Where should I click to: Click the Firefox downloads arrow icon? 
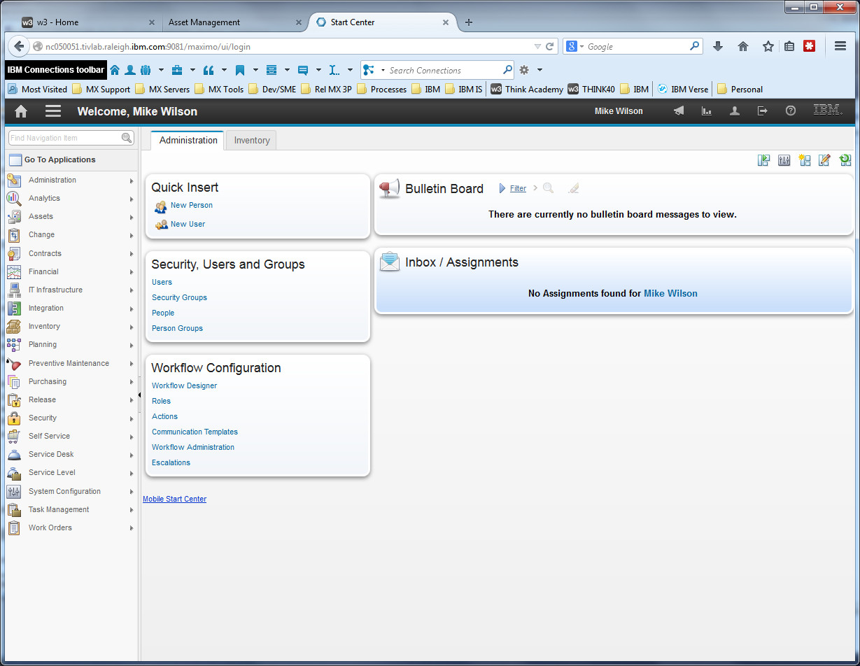point(718,46)
